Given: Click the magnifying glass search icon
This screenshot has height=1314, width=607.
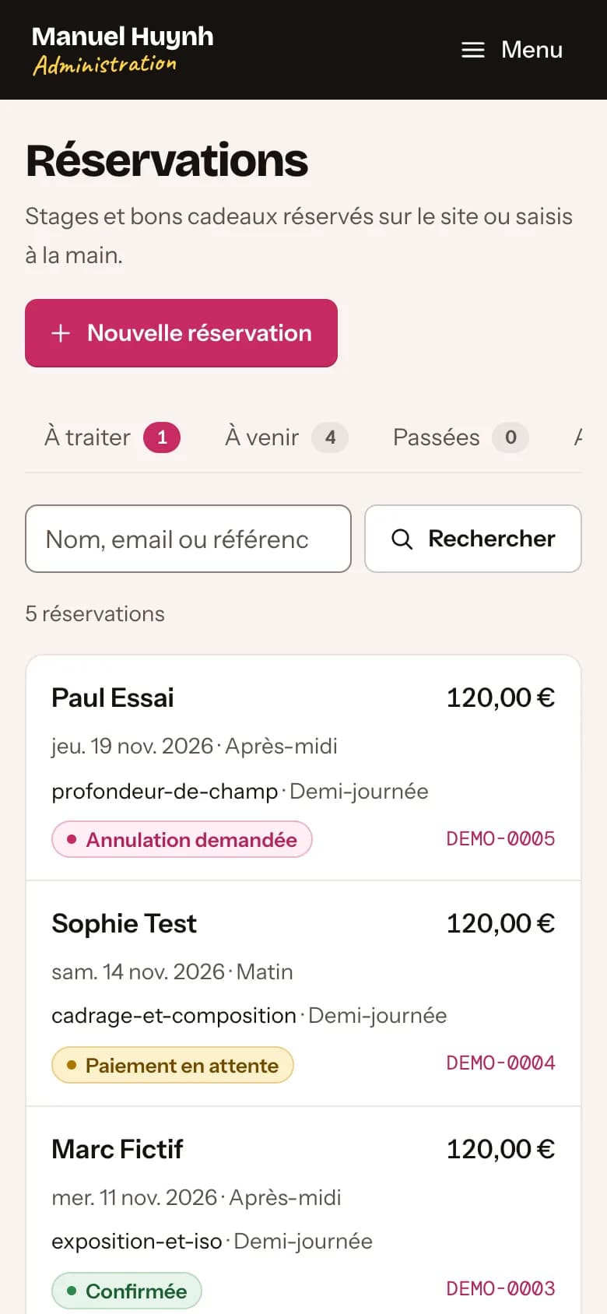Looking at the screenshot, I should 402,539.
